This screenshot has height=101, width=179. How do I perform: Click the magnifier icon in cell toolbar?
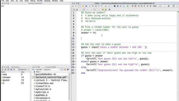click(x=109, y=10)
